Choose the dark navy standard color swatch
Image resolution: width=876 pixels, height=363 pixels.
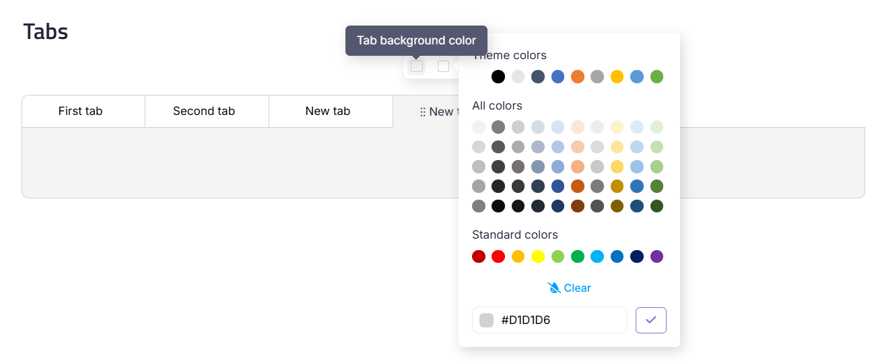pyautogui.click(x=637, y=256)
